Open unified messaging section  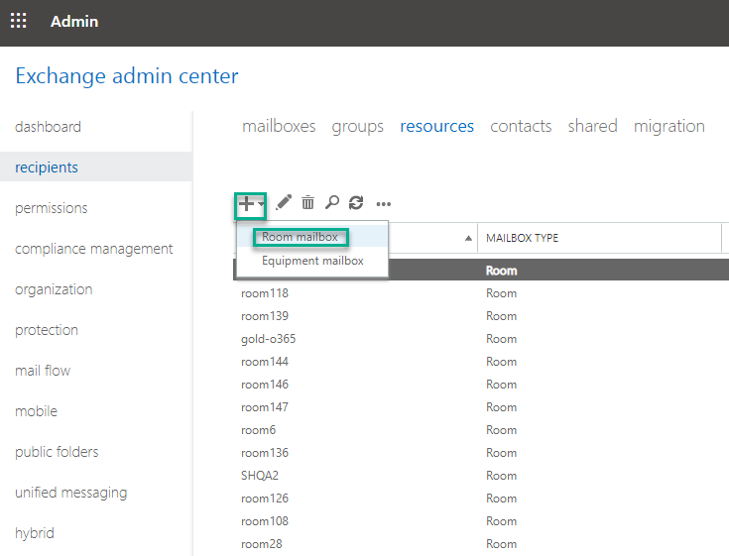pyautogui.click(x=71, y=493)
